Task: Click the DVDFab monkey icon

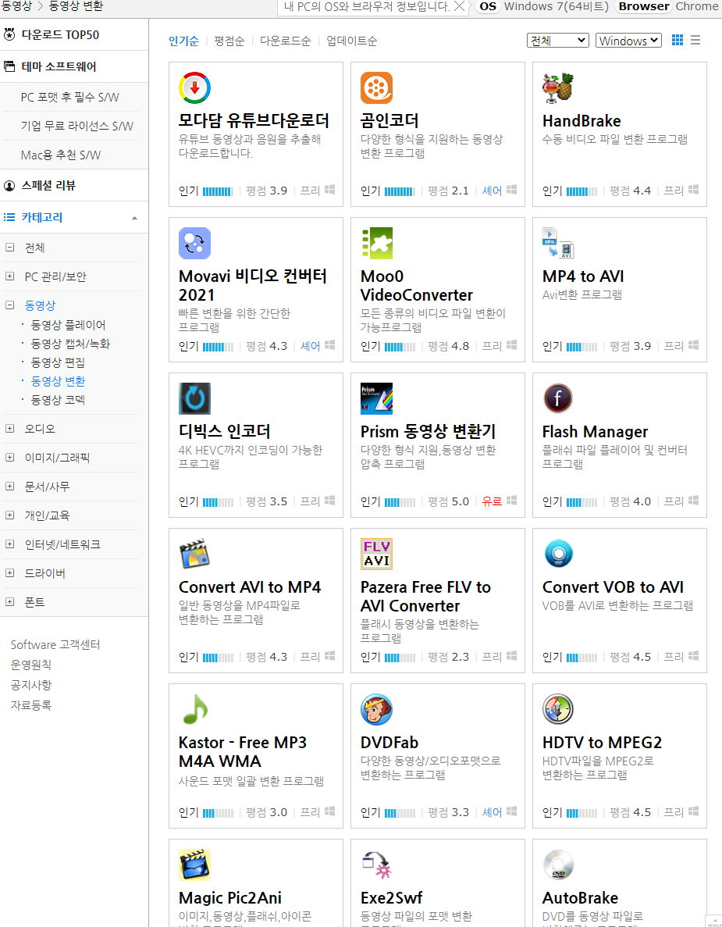Action: click(x=376, y=709)
